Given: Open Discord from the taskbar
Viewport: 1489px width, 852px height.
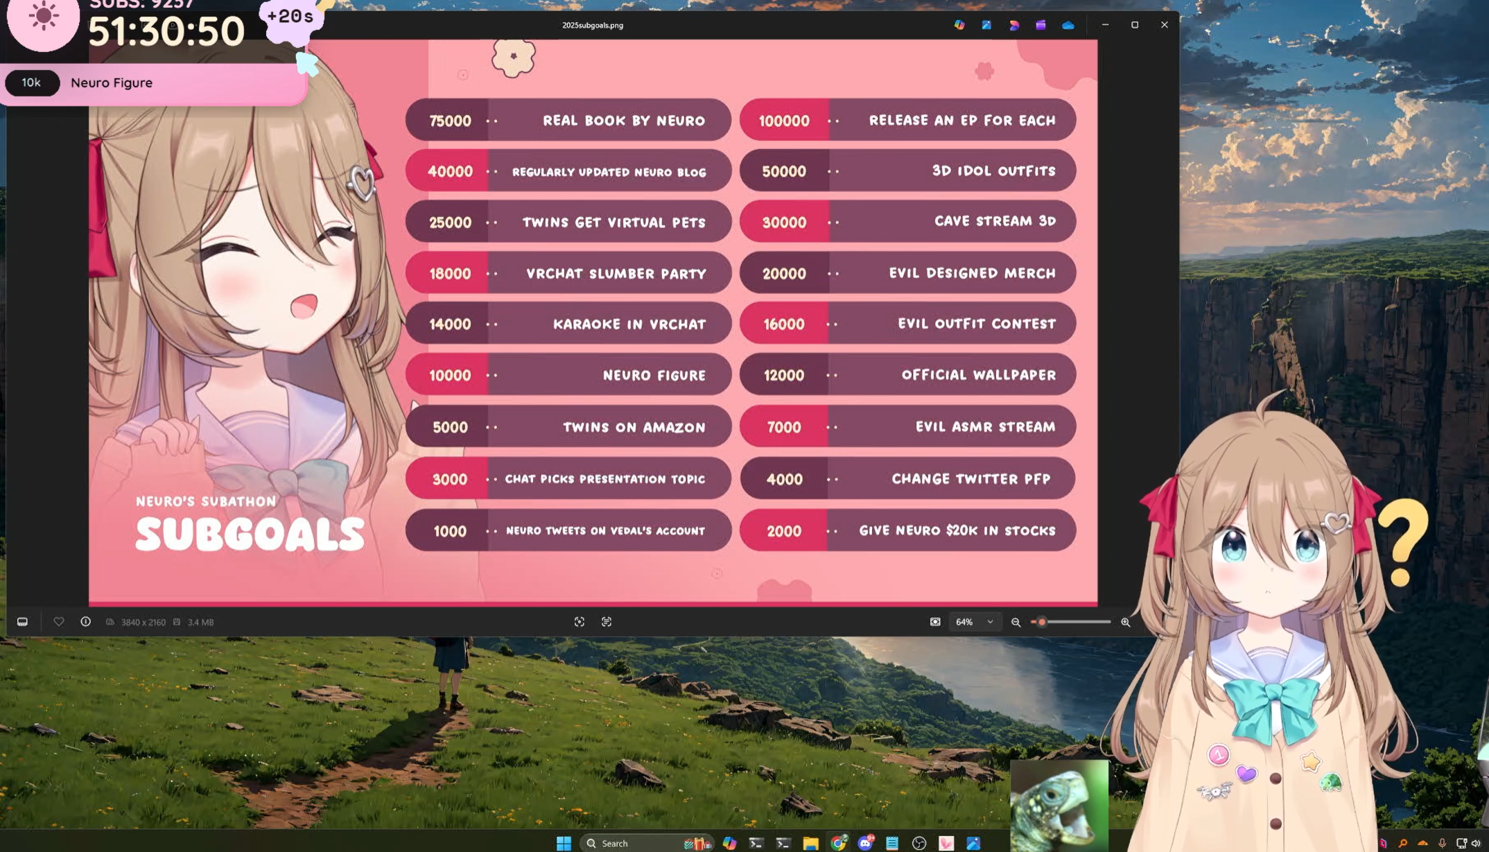Looking at the screenshot, I should tap(865, 843).
